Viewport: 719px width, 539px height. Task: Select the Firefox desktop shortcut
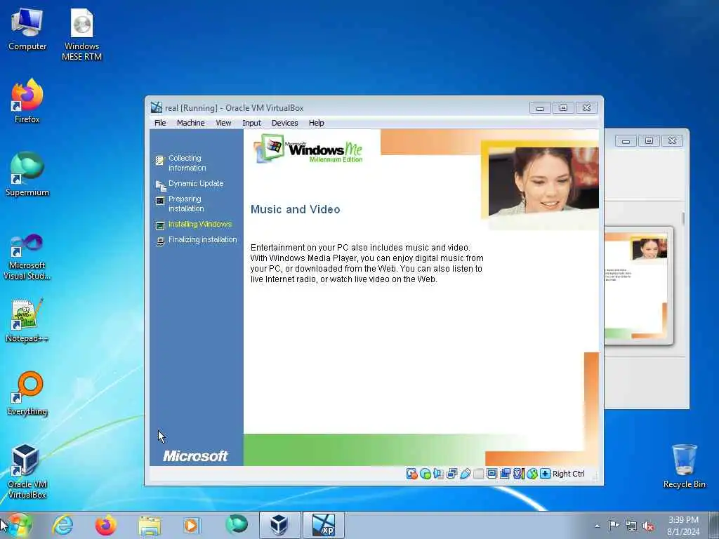tap(27, 101)
